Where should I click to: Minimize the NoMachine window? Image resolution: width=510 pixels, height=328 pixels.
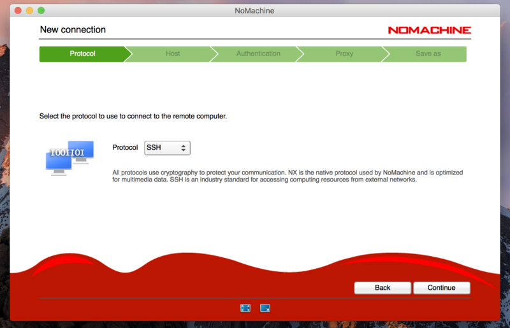(29, 10)
